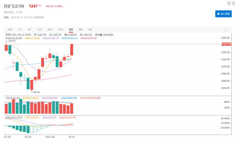Open the 15分 chart tab
This screenshot has width=235, height=141.
(39, 30)
